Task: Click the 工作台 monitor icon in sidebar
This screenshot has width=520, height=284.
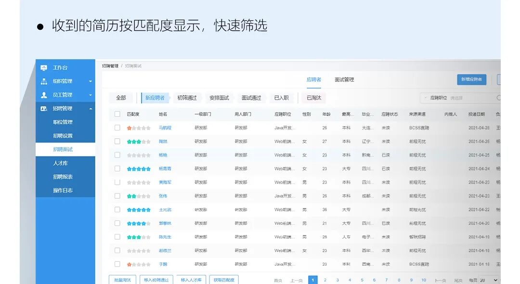Action: (x=44, y=67)
